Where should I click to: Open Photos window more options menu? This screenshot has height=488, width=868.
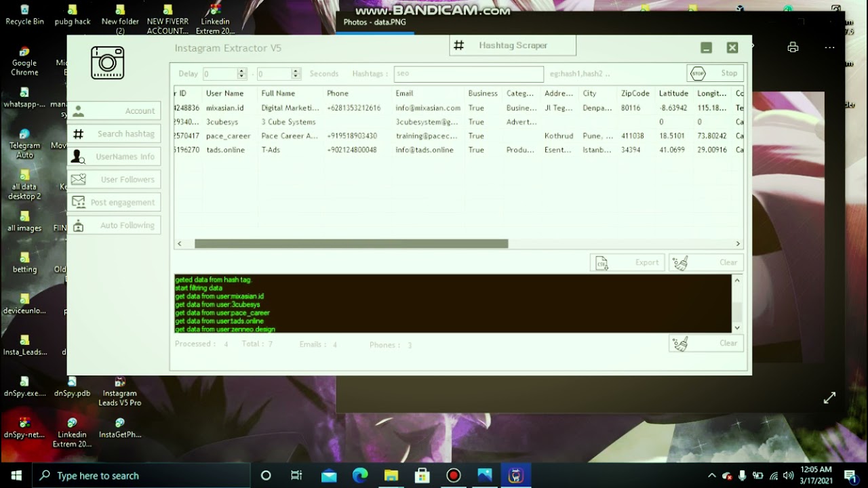(829, 47)
